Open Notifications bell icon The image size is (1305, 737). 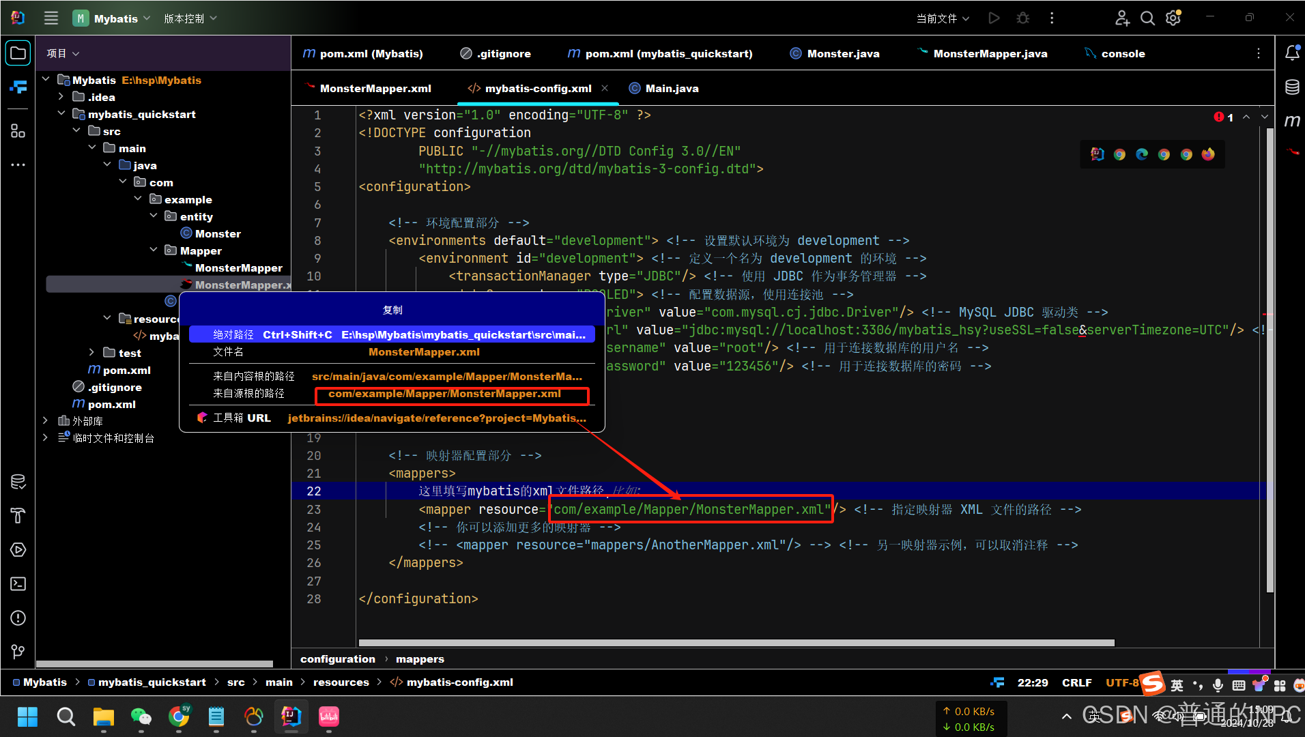pos(1292,53)
